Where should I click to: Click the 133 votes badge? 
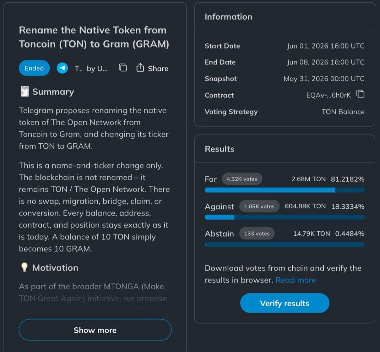tap(257, 233)
